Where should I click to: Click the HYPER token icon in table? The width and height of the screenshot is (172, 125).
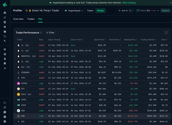18,83
